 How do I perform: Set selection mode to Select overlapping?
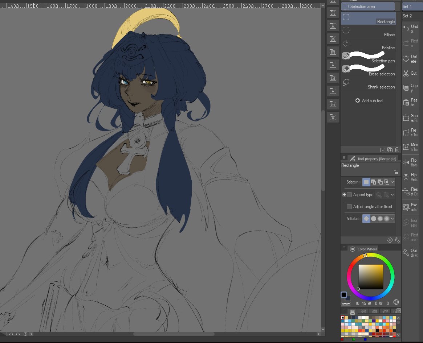tap(387, 182)
